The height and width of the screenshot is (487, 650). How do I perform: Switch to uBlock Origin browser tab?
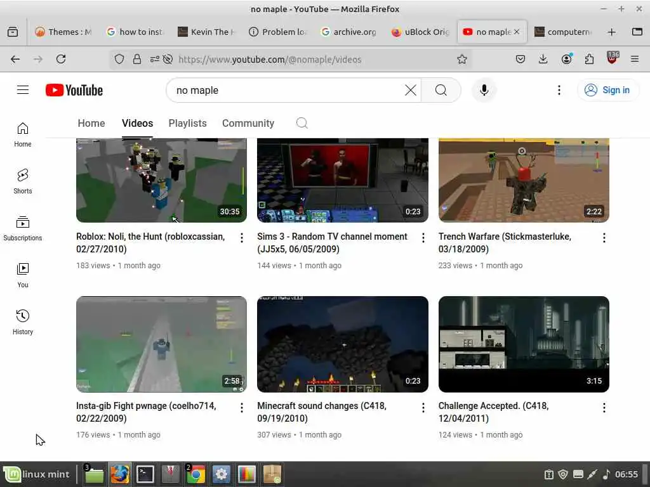[x=420, y=32]
